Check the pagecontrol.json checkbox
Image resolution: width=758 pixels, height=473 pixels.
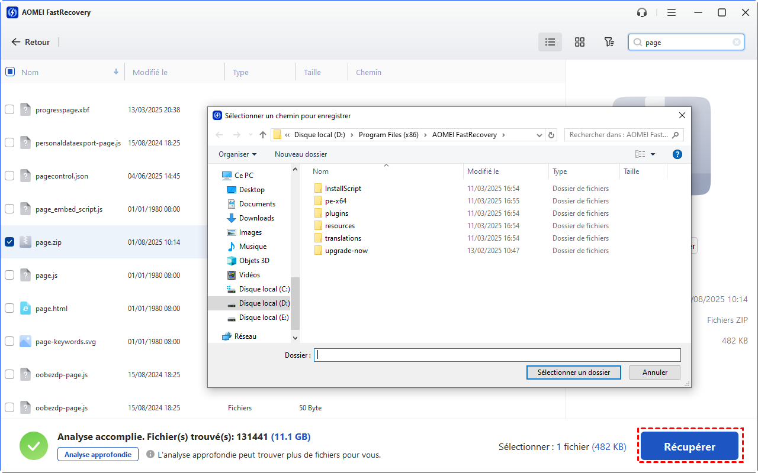pos(9,176)
